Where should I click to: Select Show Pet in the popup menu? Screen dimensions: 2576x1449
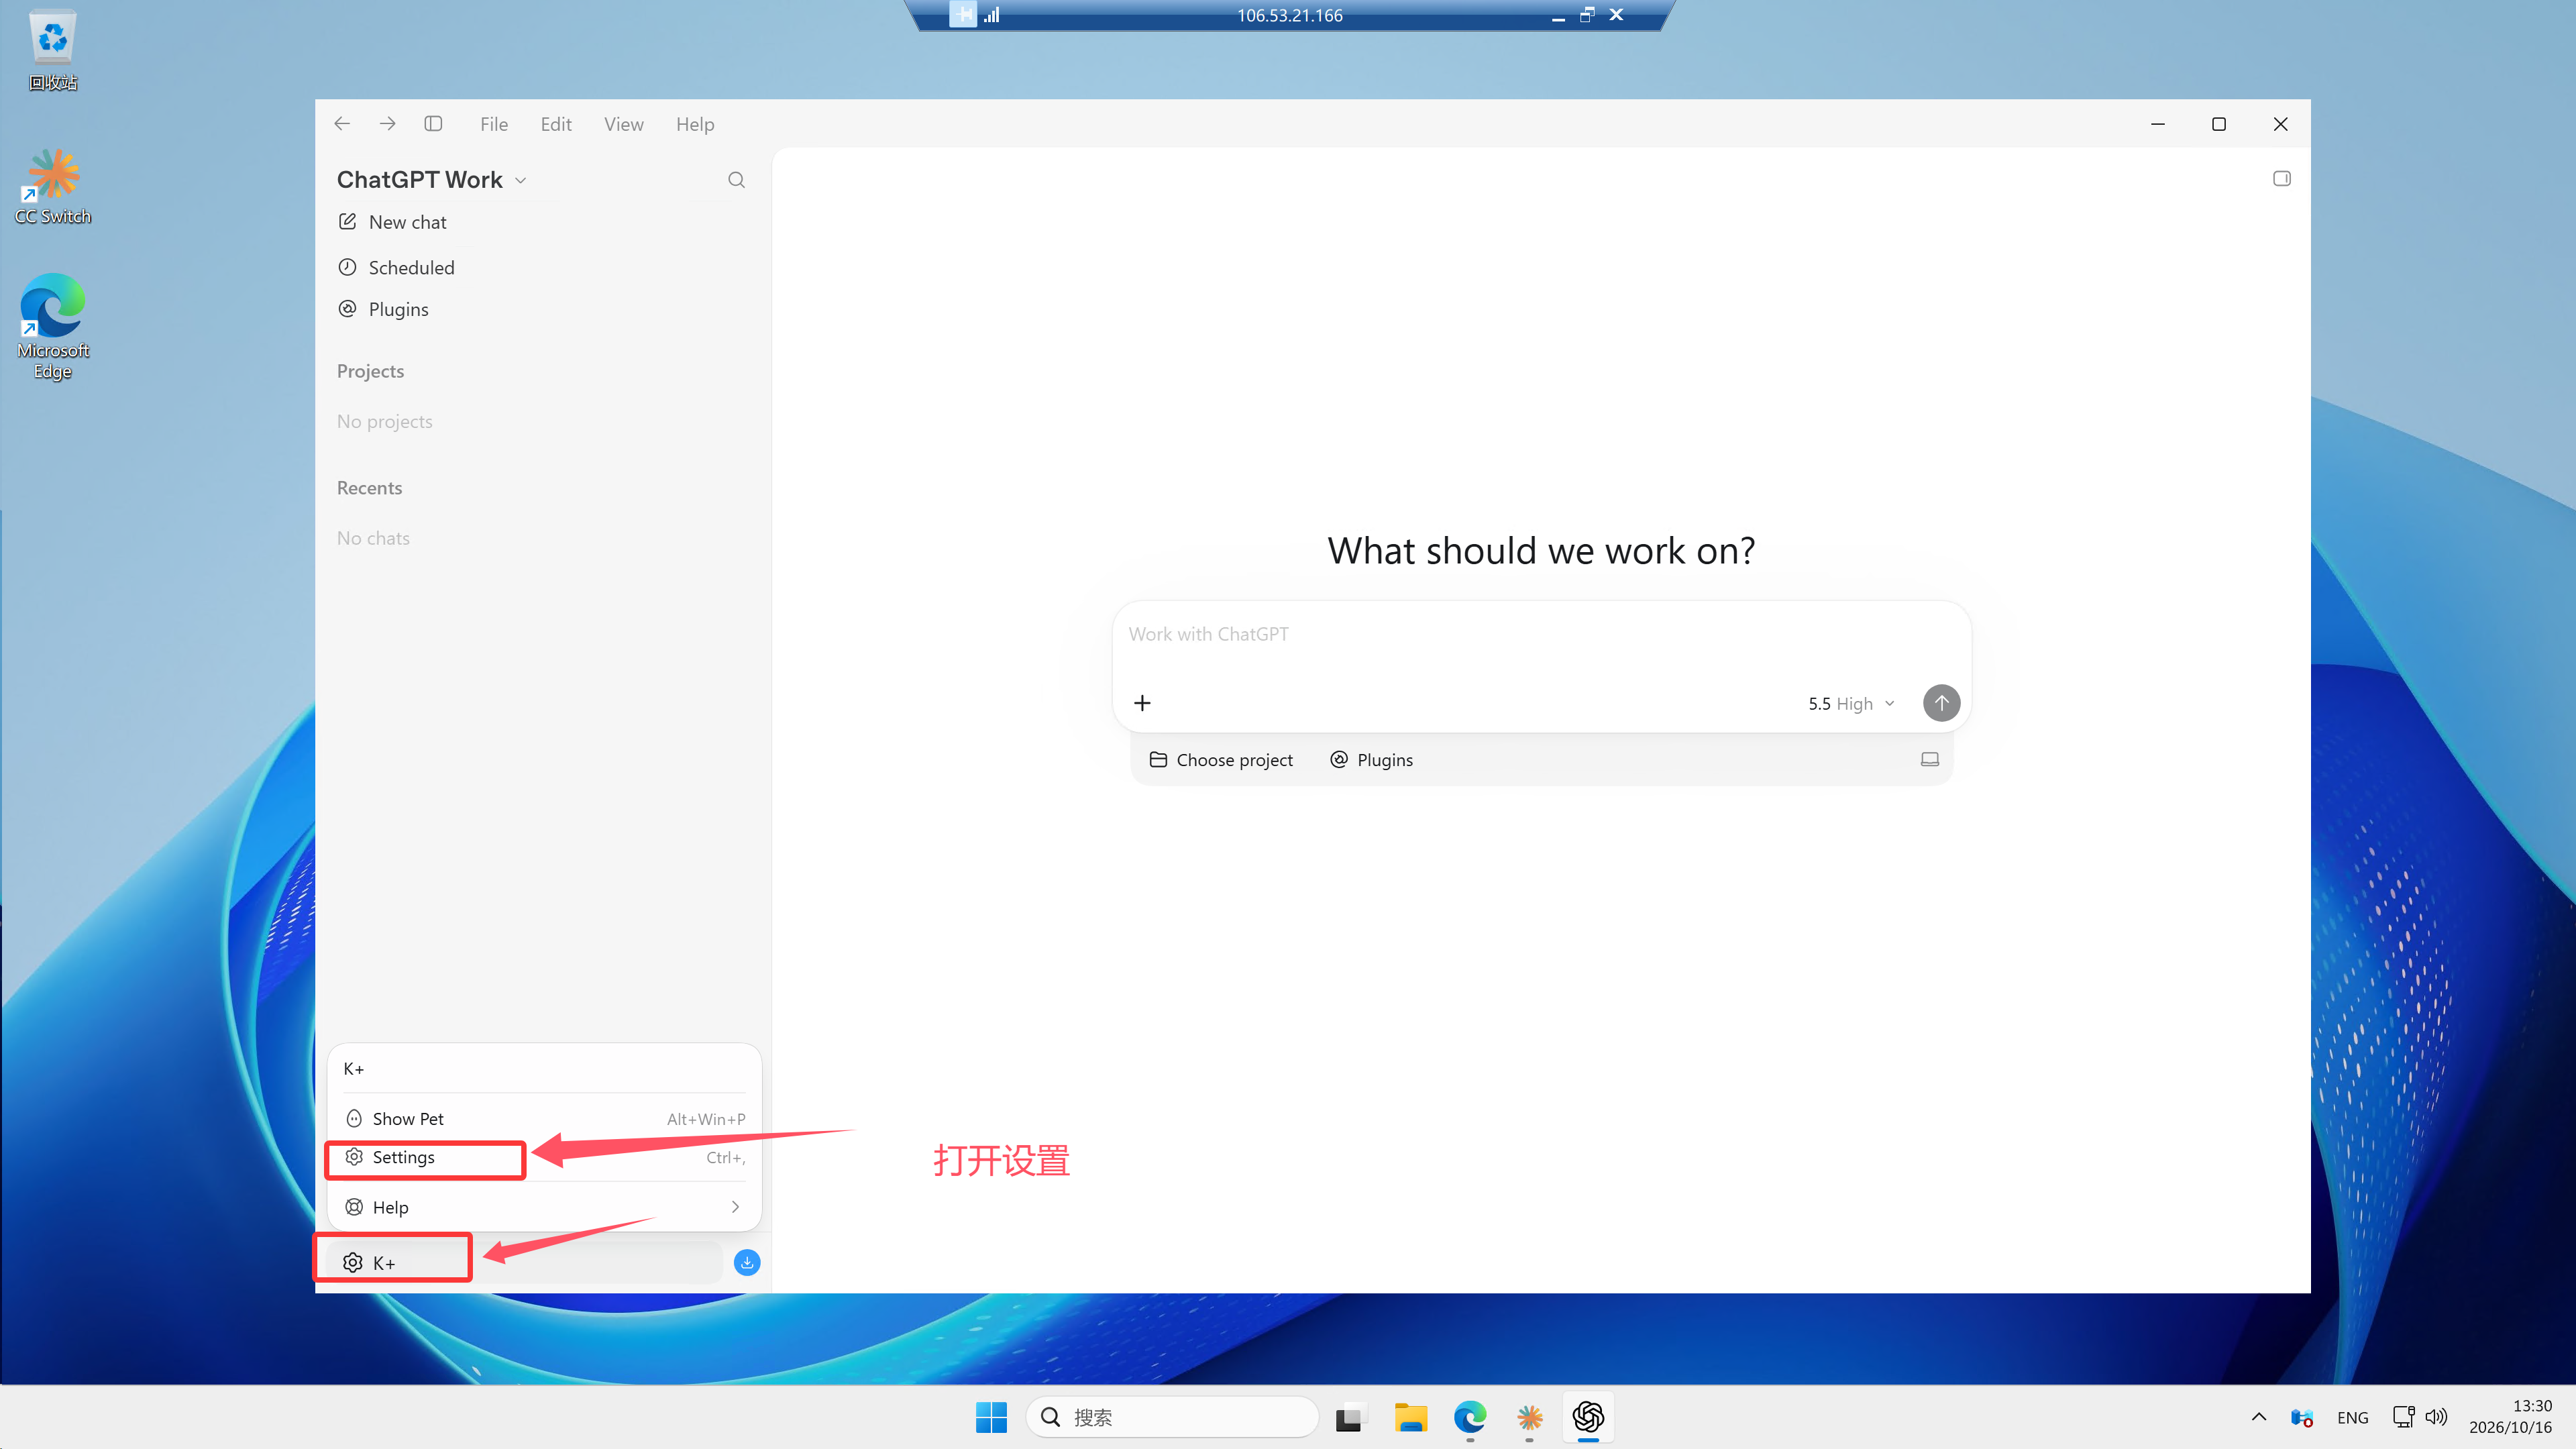pos(544,1119)
